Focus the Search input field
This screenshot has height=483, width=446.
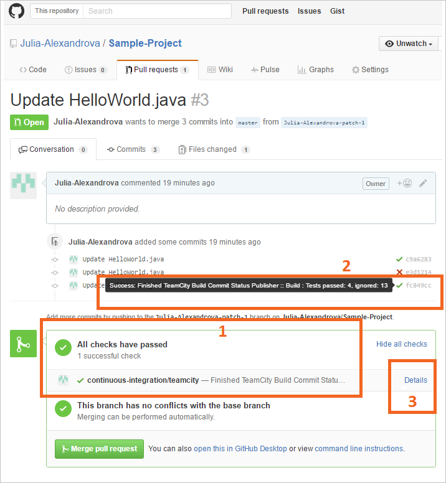point(157,11)
